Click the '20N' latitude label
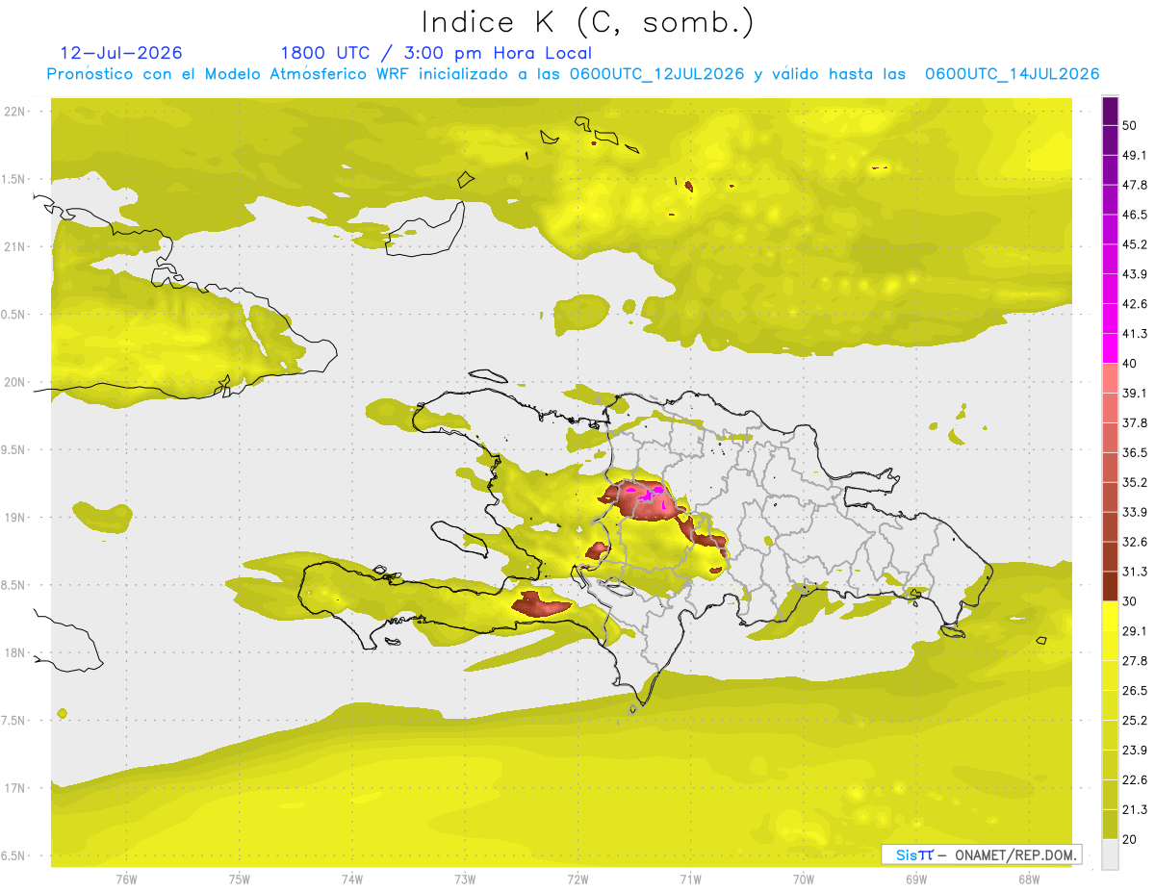 pyautogui.click(x=16, y=382)
